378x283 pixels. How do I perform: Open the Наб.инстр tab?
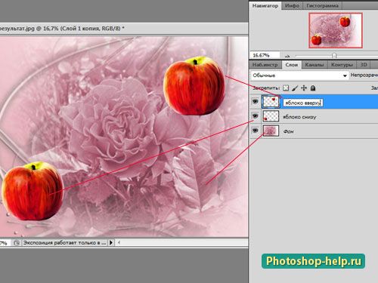[265, 65]
